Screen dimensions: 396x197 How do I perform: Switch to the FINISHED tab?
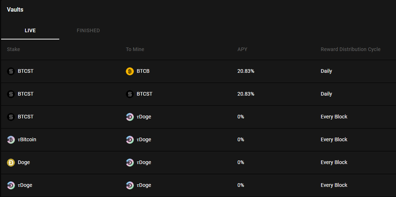pos(88,30)
